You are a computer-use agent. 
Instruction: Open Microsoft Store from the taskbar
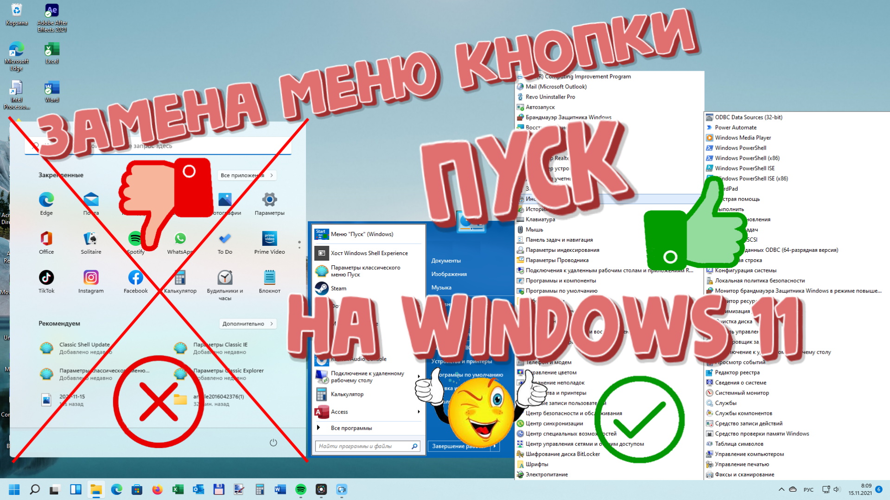[x=137, y=489]
